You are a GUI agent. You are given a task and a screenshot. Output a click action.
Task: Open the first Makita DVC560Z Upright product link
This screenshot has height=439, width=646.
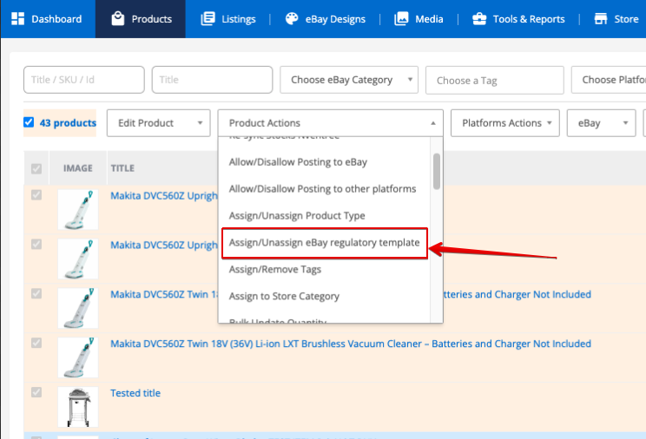164,195
